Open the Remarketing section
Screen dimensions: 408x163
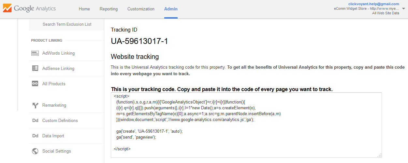pos(54,105)
